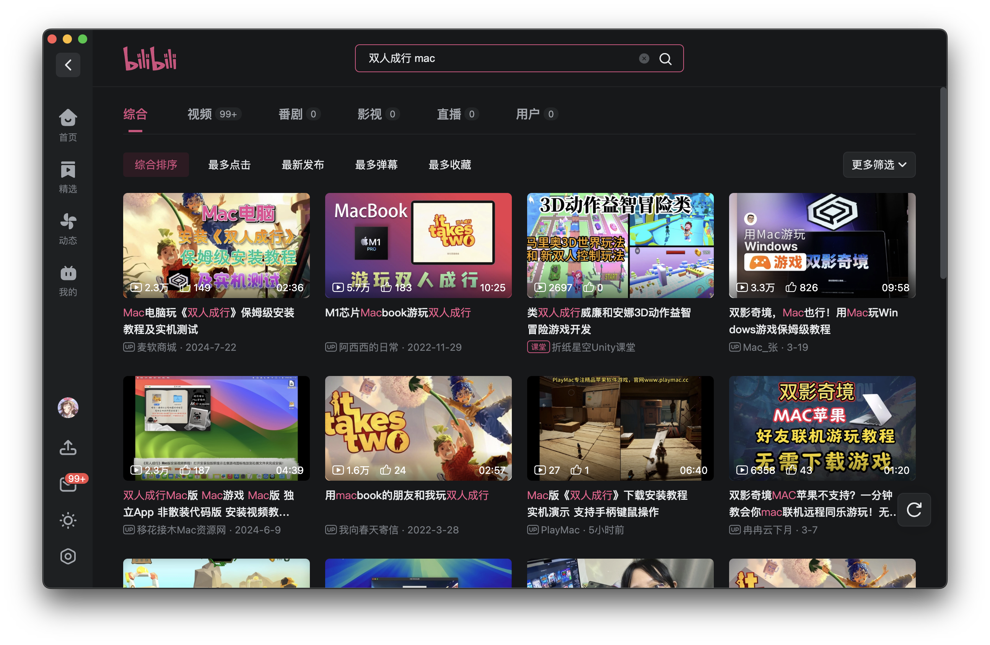This screenshot has width=990, height=645.
Task: Open settings hexagon icon in the sidebar
Action: click(x=68, y=556)
